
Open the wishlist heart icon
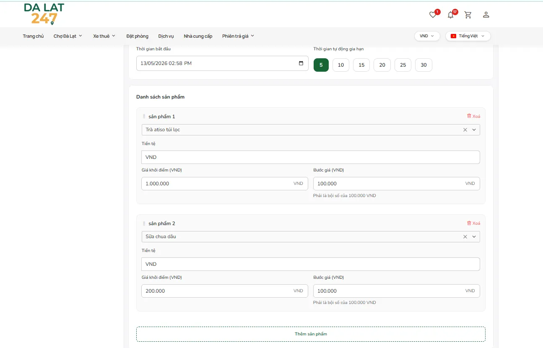point(433,15)
